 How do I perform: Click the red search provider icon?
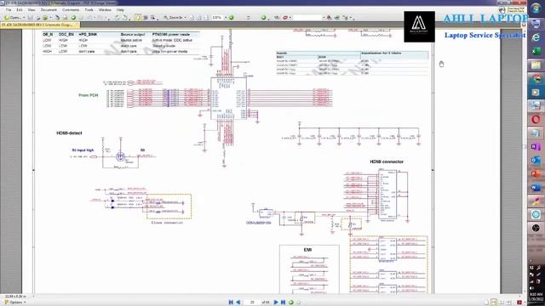(285, 18)
